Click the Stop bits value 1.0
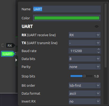Screen dimensions: 109x106 click(96, 76)
